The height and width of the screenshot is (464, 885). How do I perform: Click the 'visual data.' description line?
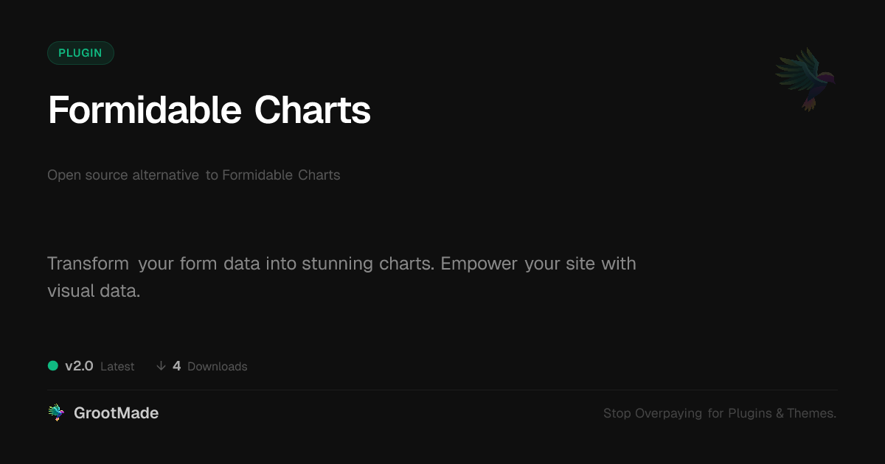pyautogui.click(x=94, y=291)
